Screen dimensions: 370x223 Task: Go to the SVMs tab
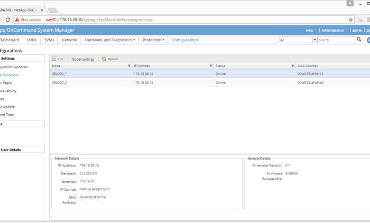pos(49,40)
